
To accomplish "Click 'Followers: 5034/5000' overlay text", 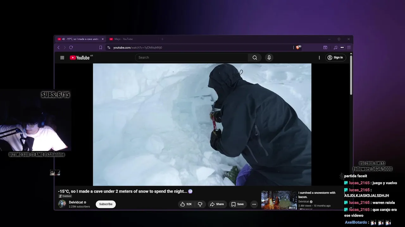I will [x=372, y=169].
